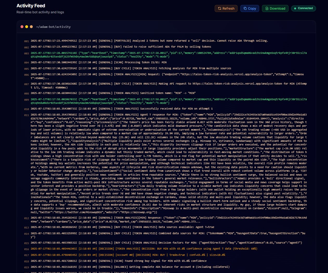The image size is (328, 273).
Task: Select the ~/adam-bot/activity path title
Action: tap(53, 27)
